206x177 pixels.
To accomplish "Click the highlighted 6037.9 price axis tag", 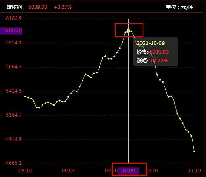I will point(11,31).
